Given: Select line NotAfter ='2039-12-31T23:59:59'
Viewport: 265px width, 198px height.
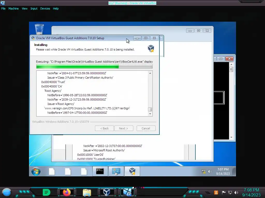Looking at the screenshot, I should tap(77, 100).
